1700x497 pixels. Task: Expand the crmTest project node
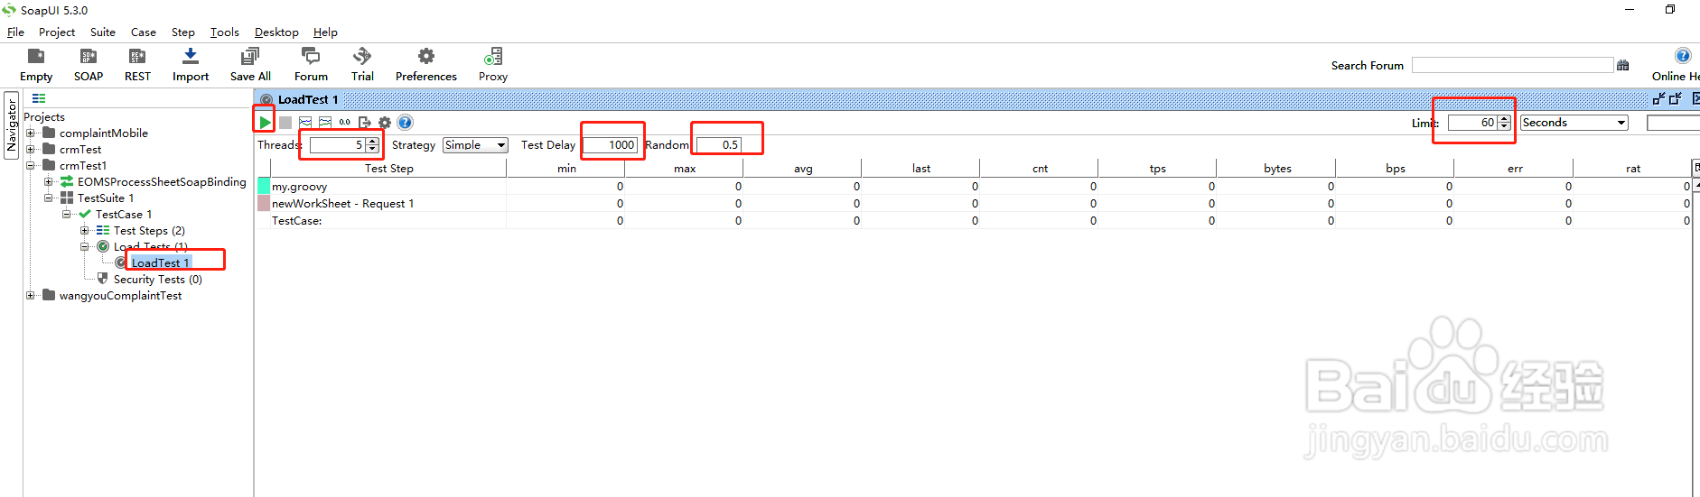(30, 149)
